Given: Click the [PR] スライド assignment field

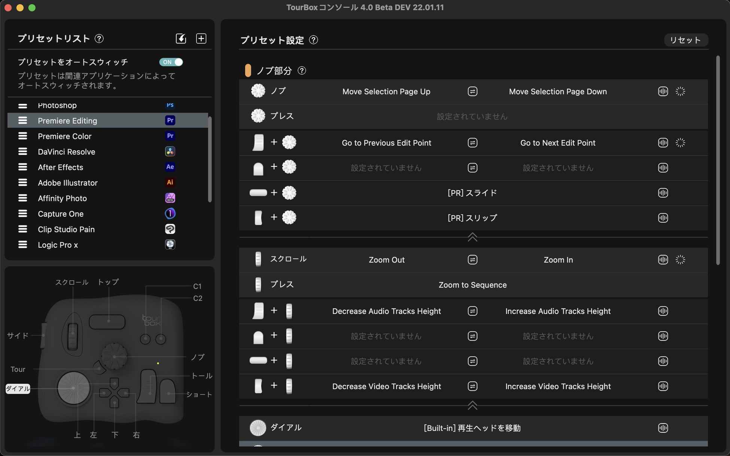Looking at the screenshot, I should click(x=472, y=193).
